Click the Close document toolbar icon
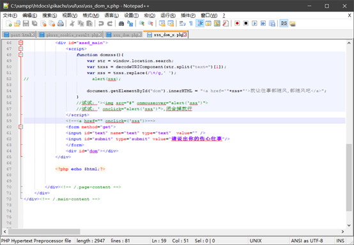This screenshot has height=245, width=354. point(43,24)
